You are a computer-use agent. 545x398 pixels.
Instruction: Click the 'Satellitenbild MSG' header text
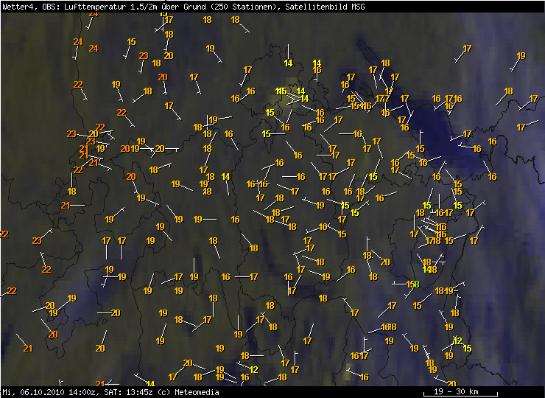[325, 7]
